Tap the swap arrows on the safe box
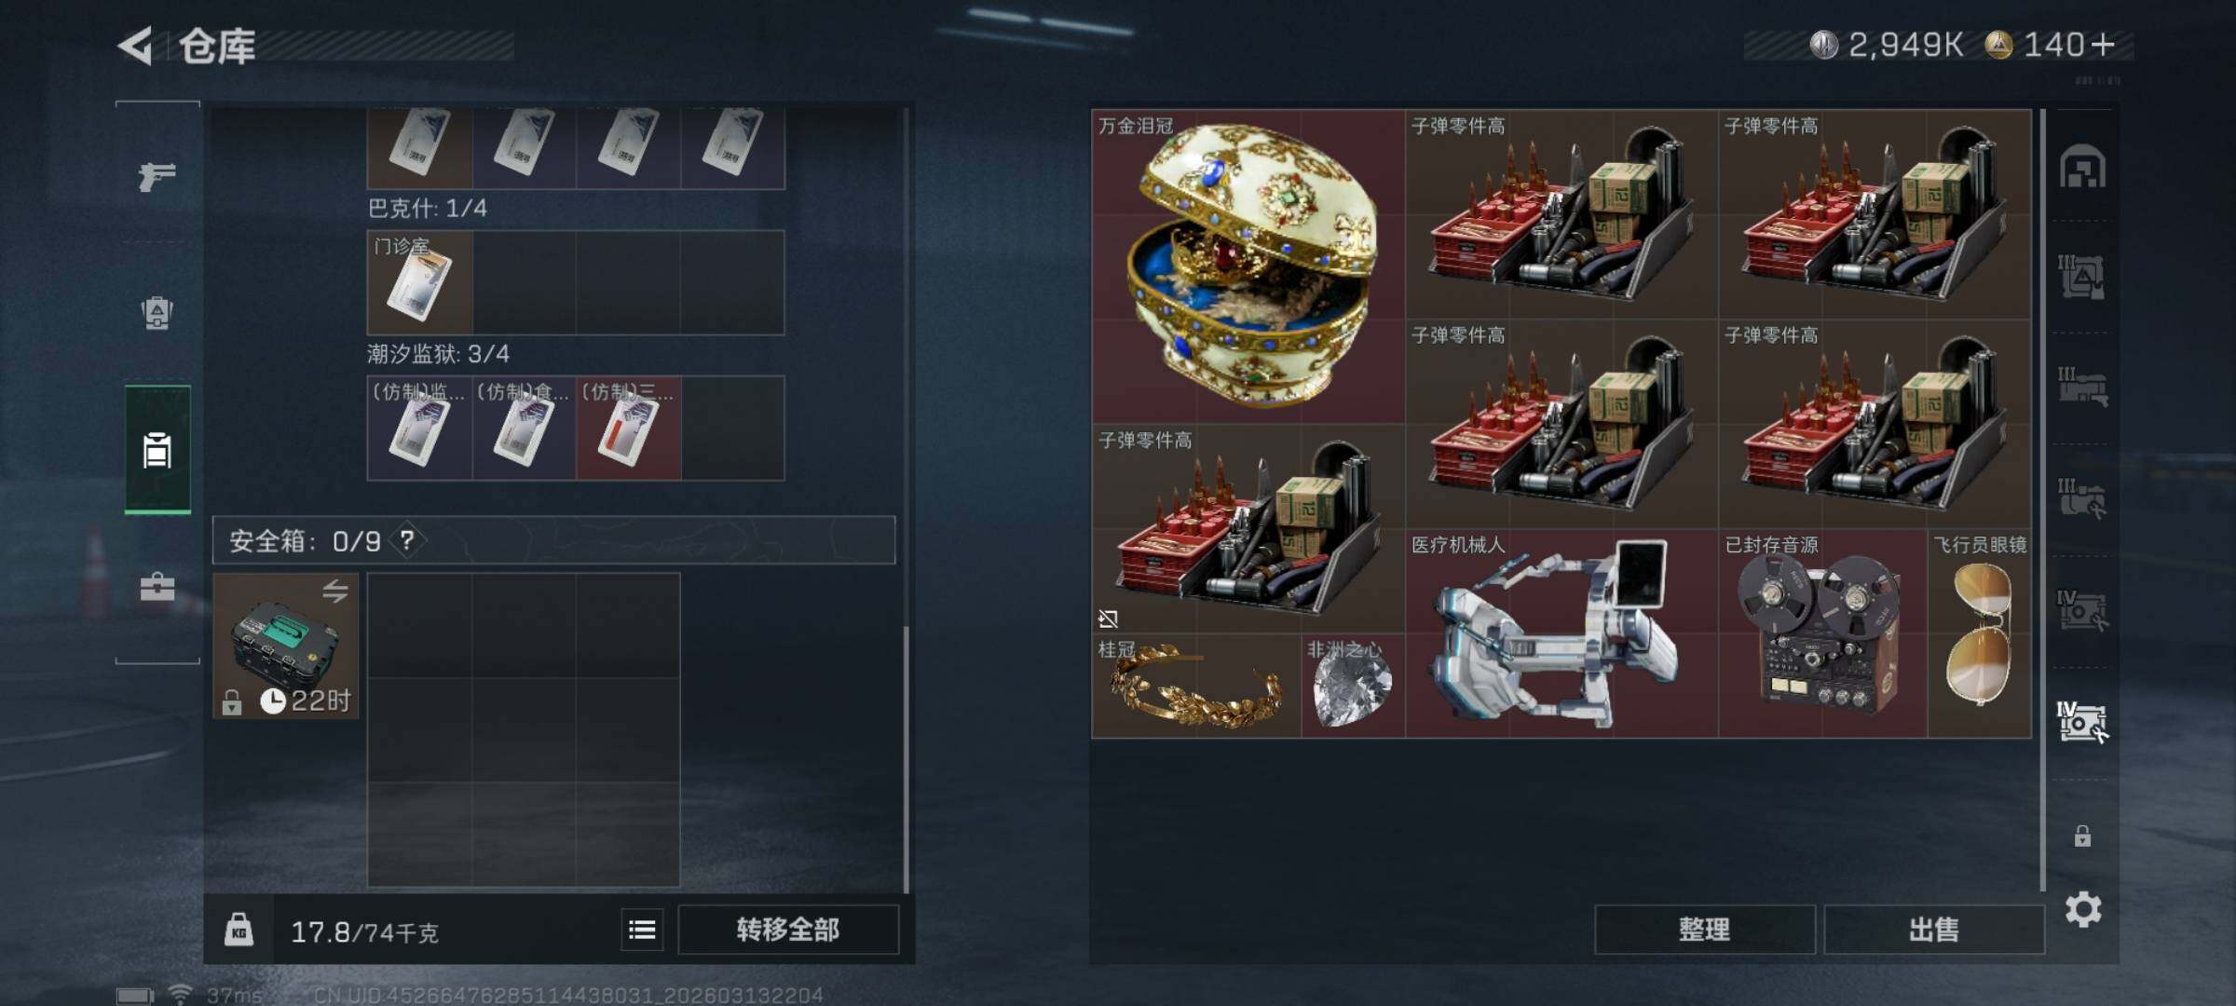 [335, 591]
